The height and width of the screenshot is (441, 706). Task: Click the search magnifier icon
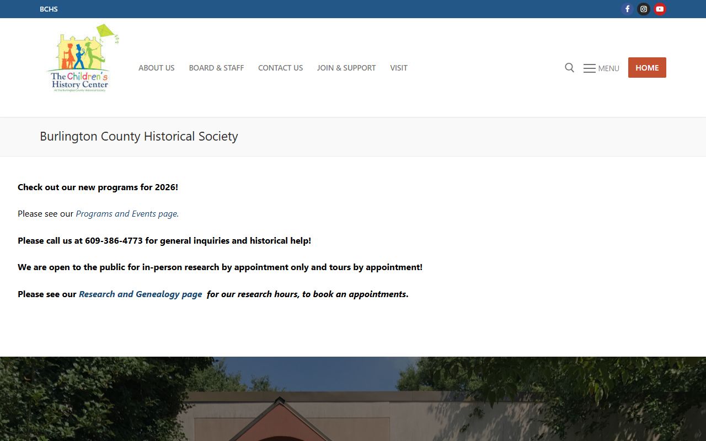[569, 68]
